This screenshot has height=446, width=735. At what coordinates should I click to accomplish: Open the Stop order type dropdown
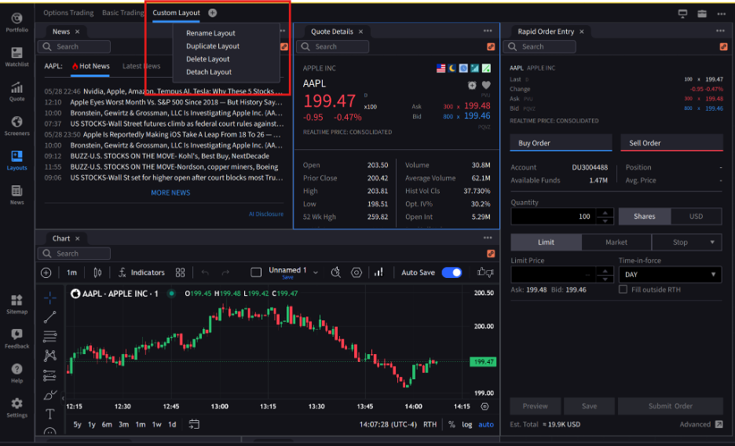[687, 242]
